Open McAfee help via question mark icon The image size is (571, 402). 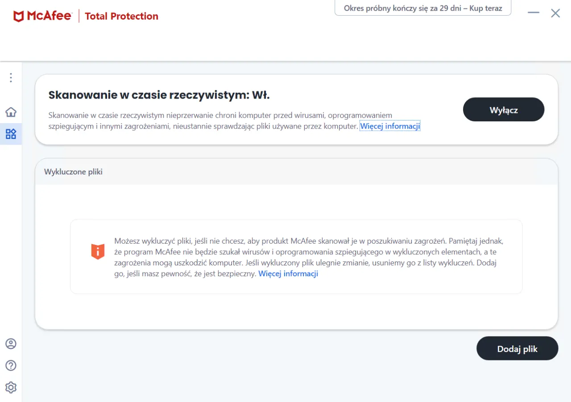11,365
